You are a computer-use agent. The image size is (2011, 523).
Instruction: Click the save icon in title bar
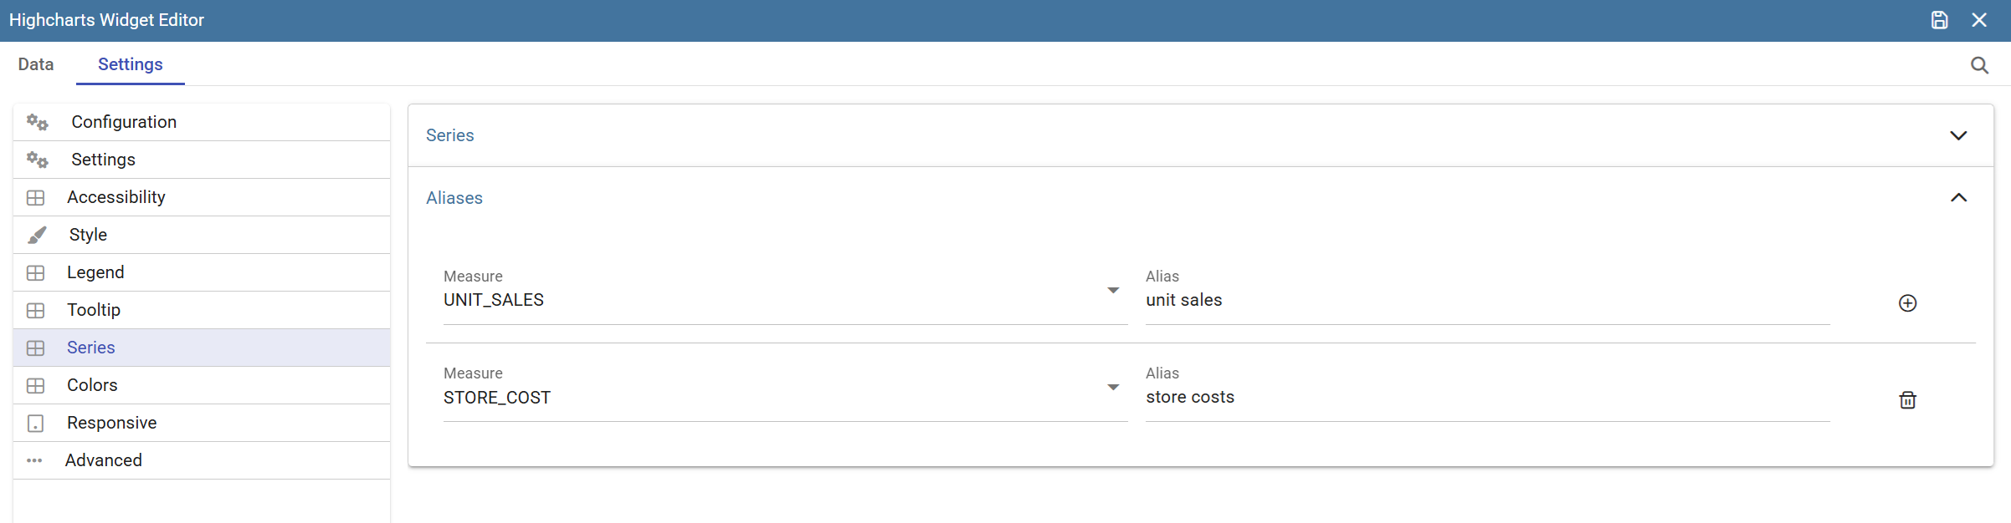(1939, 20)
